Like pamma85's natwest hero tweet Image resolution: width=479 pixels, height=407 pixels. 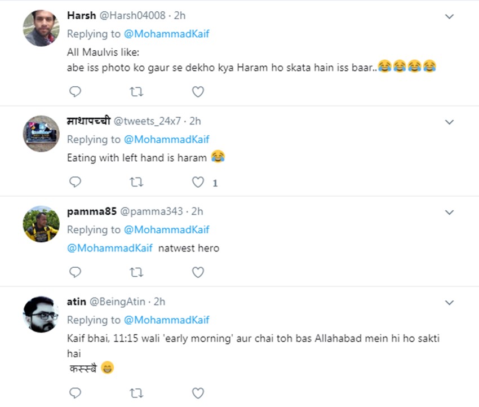pyautogui.click(x=198, y=272)
